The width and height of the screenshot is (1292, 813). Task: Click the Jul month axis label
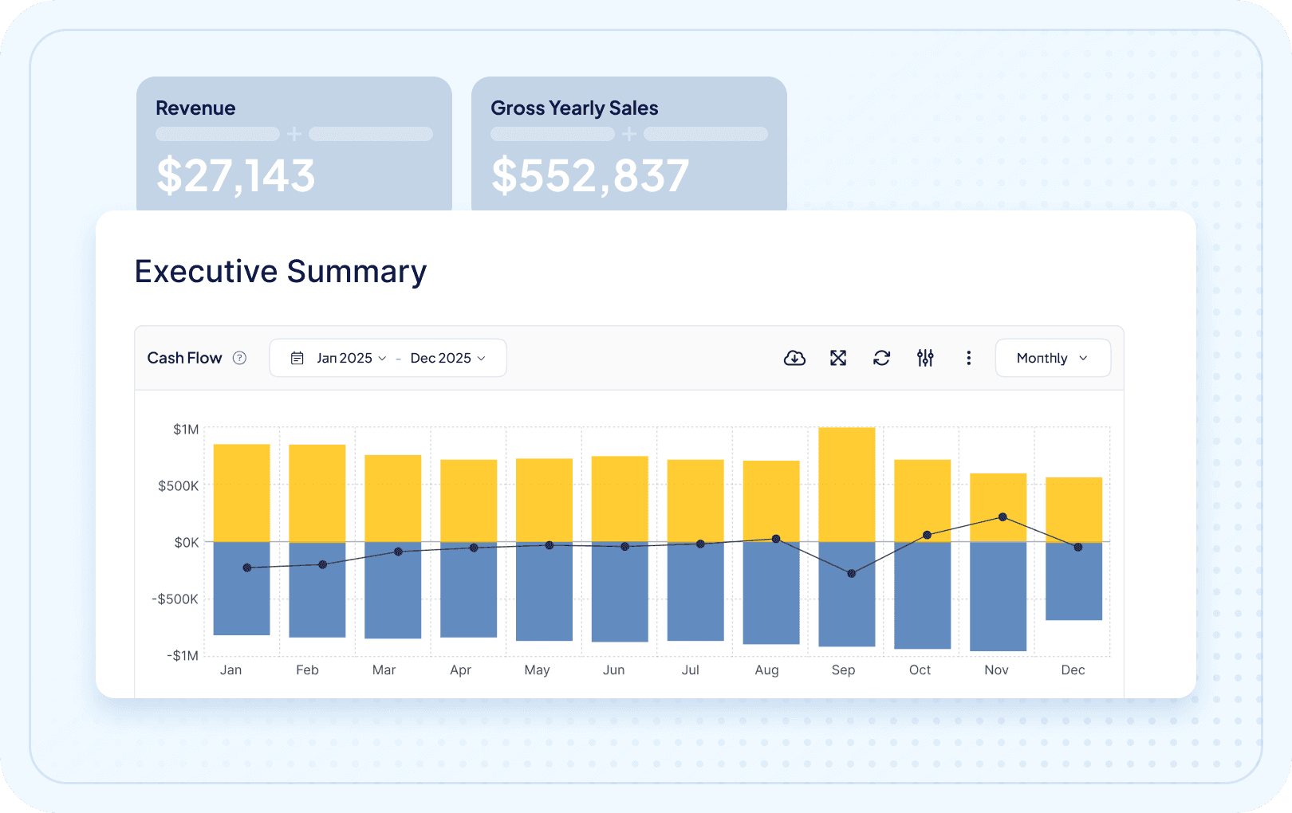(x=690, y=670)
